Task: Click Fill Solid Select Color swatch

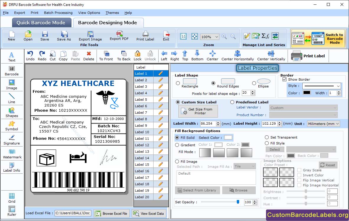Action: point(228,137)
